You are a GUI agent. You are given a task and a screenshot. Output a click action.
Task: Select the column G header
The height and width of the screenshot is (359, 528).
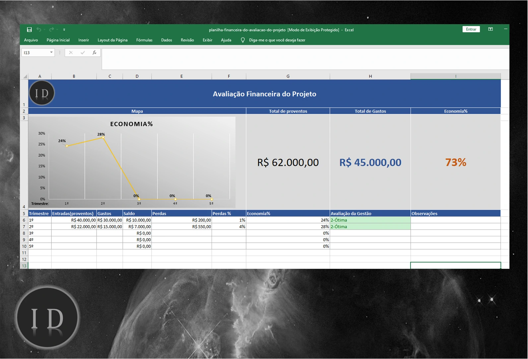pyautogui.click(x=288, y=76)
